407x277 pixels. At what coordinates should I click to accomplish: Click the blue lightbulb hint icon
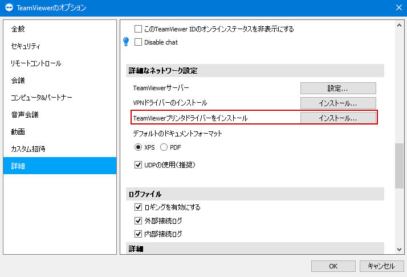click(126, 42)
